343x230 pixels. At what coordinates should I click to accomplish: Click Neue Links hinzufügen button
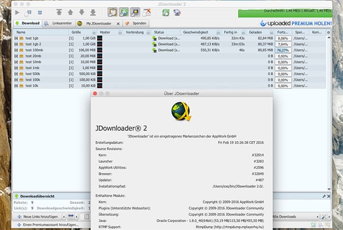38,217
